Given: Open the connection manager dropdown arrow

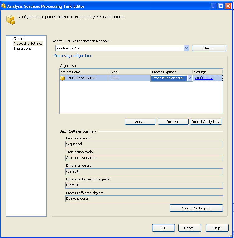Looking at the screenshot, I should tap(186, 48).
